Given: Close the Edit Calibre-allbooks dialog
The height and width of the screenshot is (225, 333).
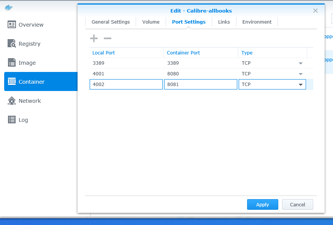Looking at the screenshot, I should [316, 11].
